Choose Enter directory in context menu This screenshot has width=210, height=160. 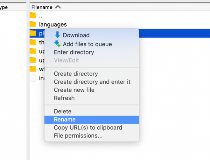coord(92,52)
